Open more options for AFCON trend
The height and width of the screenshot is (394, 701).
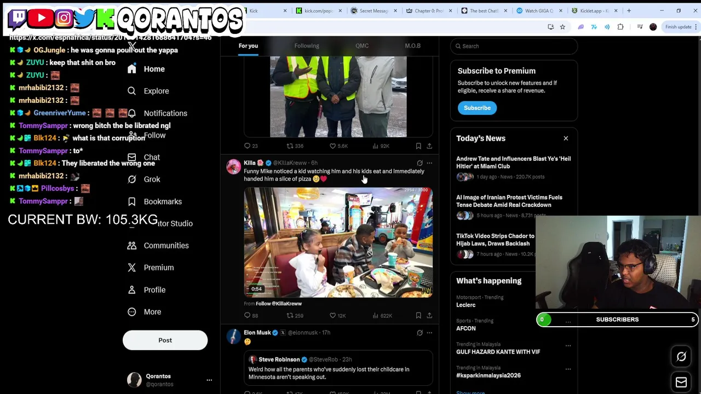pos(568,322)
